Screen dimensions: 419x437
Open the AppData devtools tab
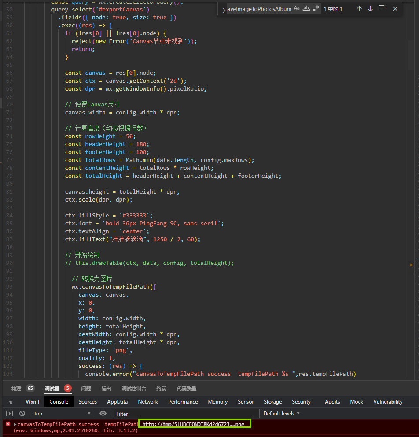118,402
